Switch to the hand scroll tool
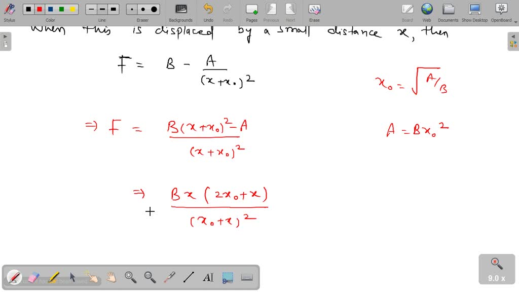 click(111, 277)
